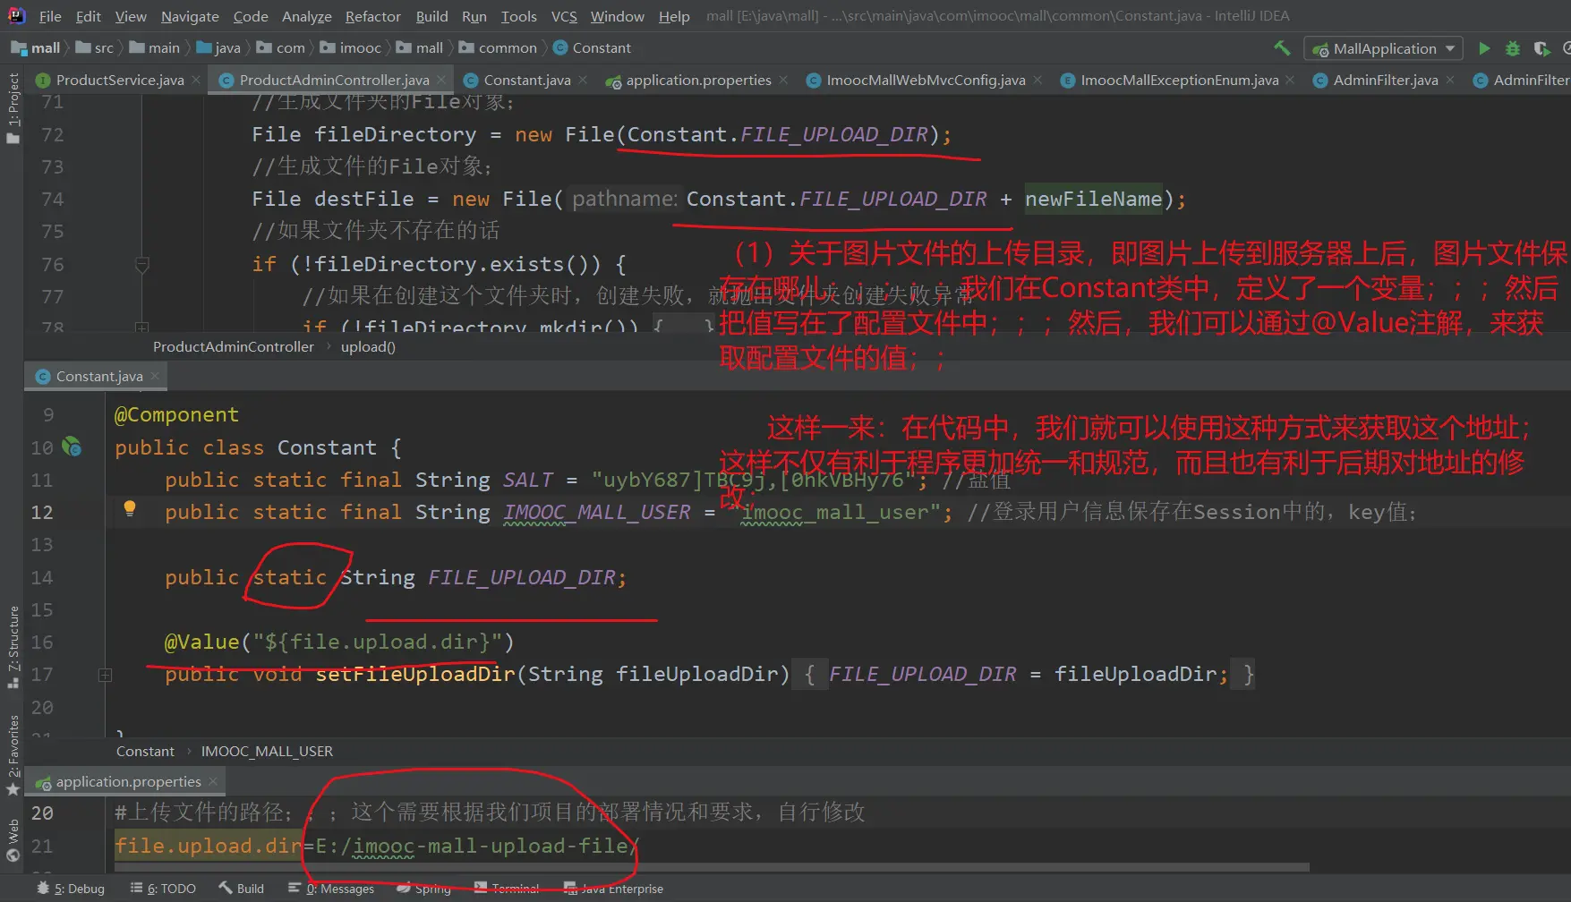Open the Refactor menu
The height and width of the screenshot is (902, 1571).
click(x=372, y=16)
